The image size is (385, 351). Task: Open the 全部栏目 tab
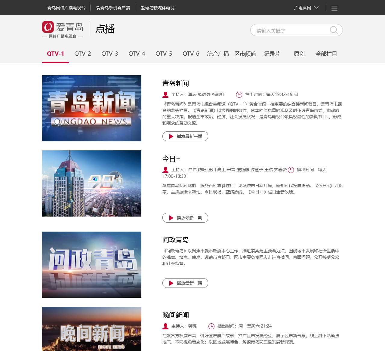326,54
